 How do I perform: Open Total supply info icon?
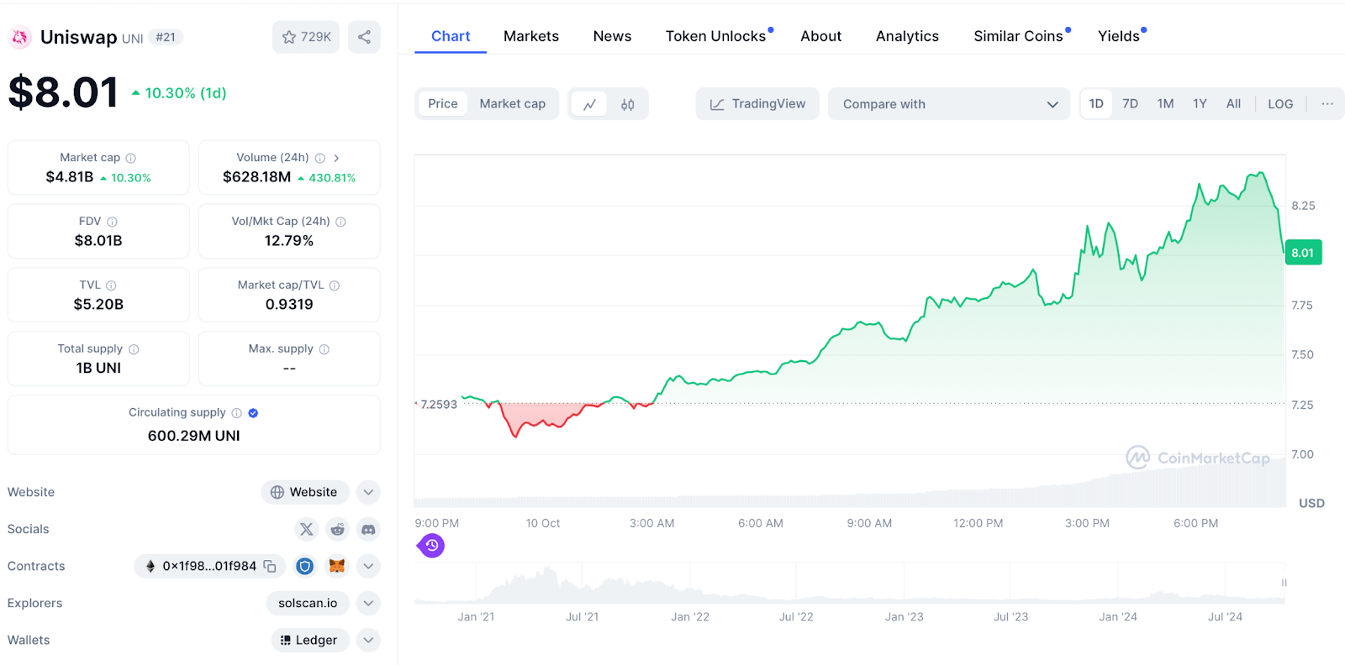pos(134,349)
